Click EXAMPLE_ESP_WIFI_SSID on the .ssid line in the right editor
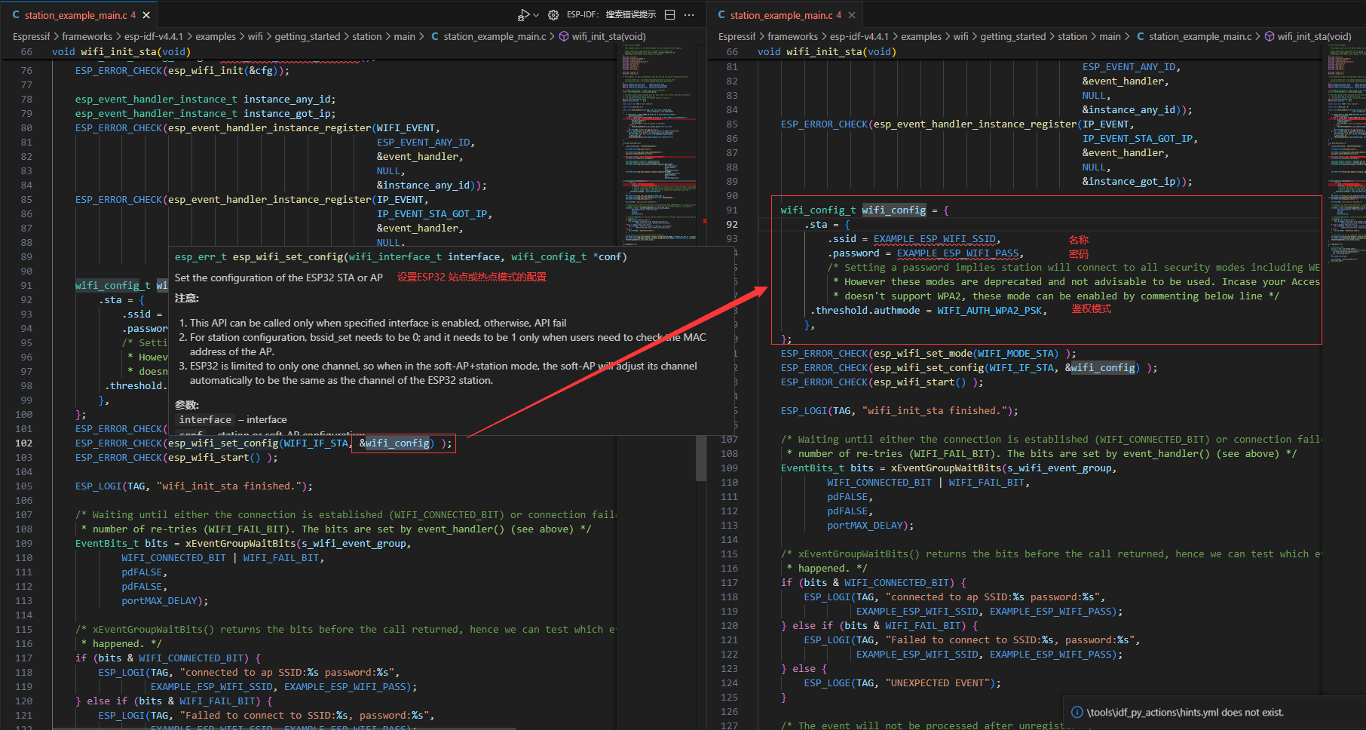Screen dimensions: 1366x730 click(936, 239)
